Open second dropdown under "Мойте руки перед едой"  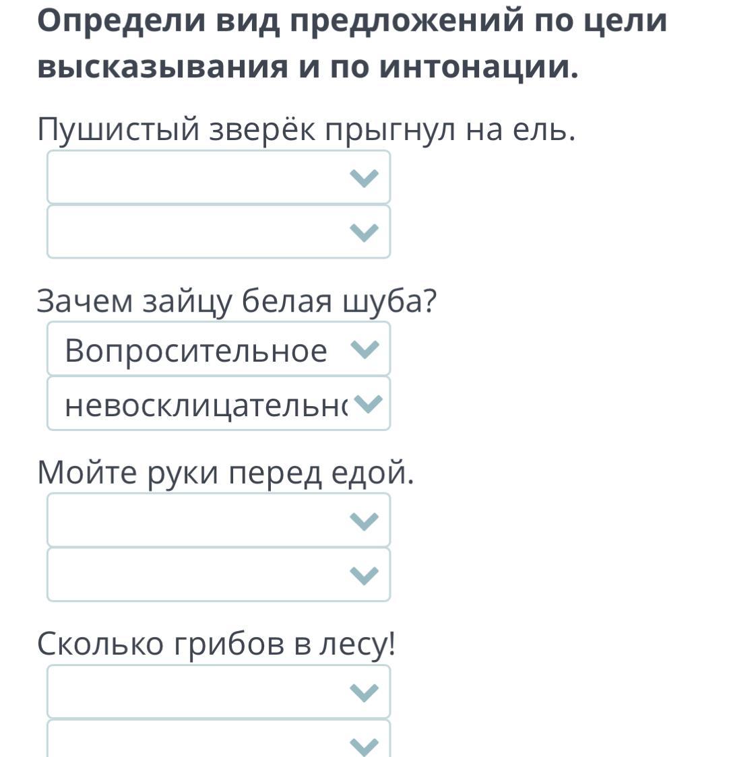[218, 574]
